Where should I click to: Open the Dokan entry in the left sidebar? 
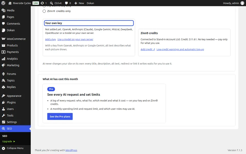15,30
